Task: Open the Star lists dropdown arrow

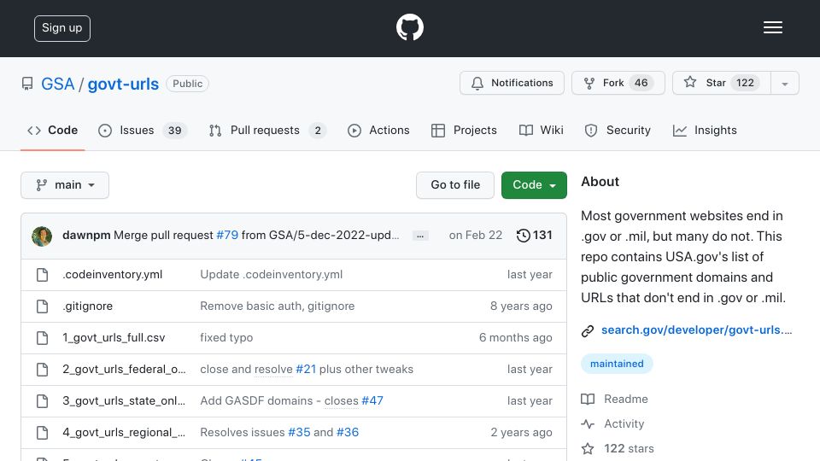Action: coord(784,83)
